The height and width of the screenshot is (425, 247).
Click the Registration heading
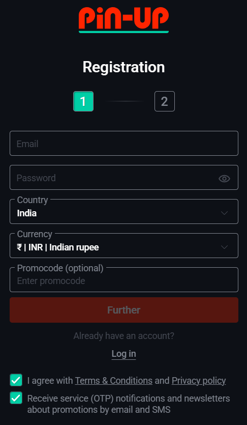point(123,67)
